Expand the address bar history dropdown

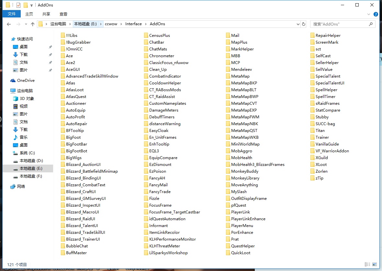[298, 24]
